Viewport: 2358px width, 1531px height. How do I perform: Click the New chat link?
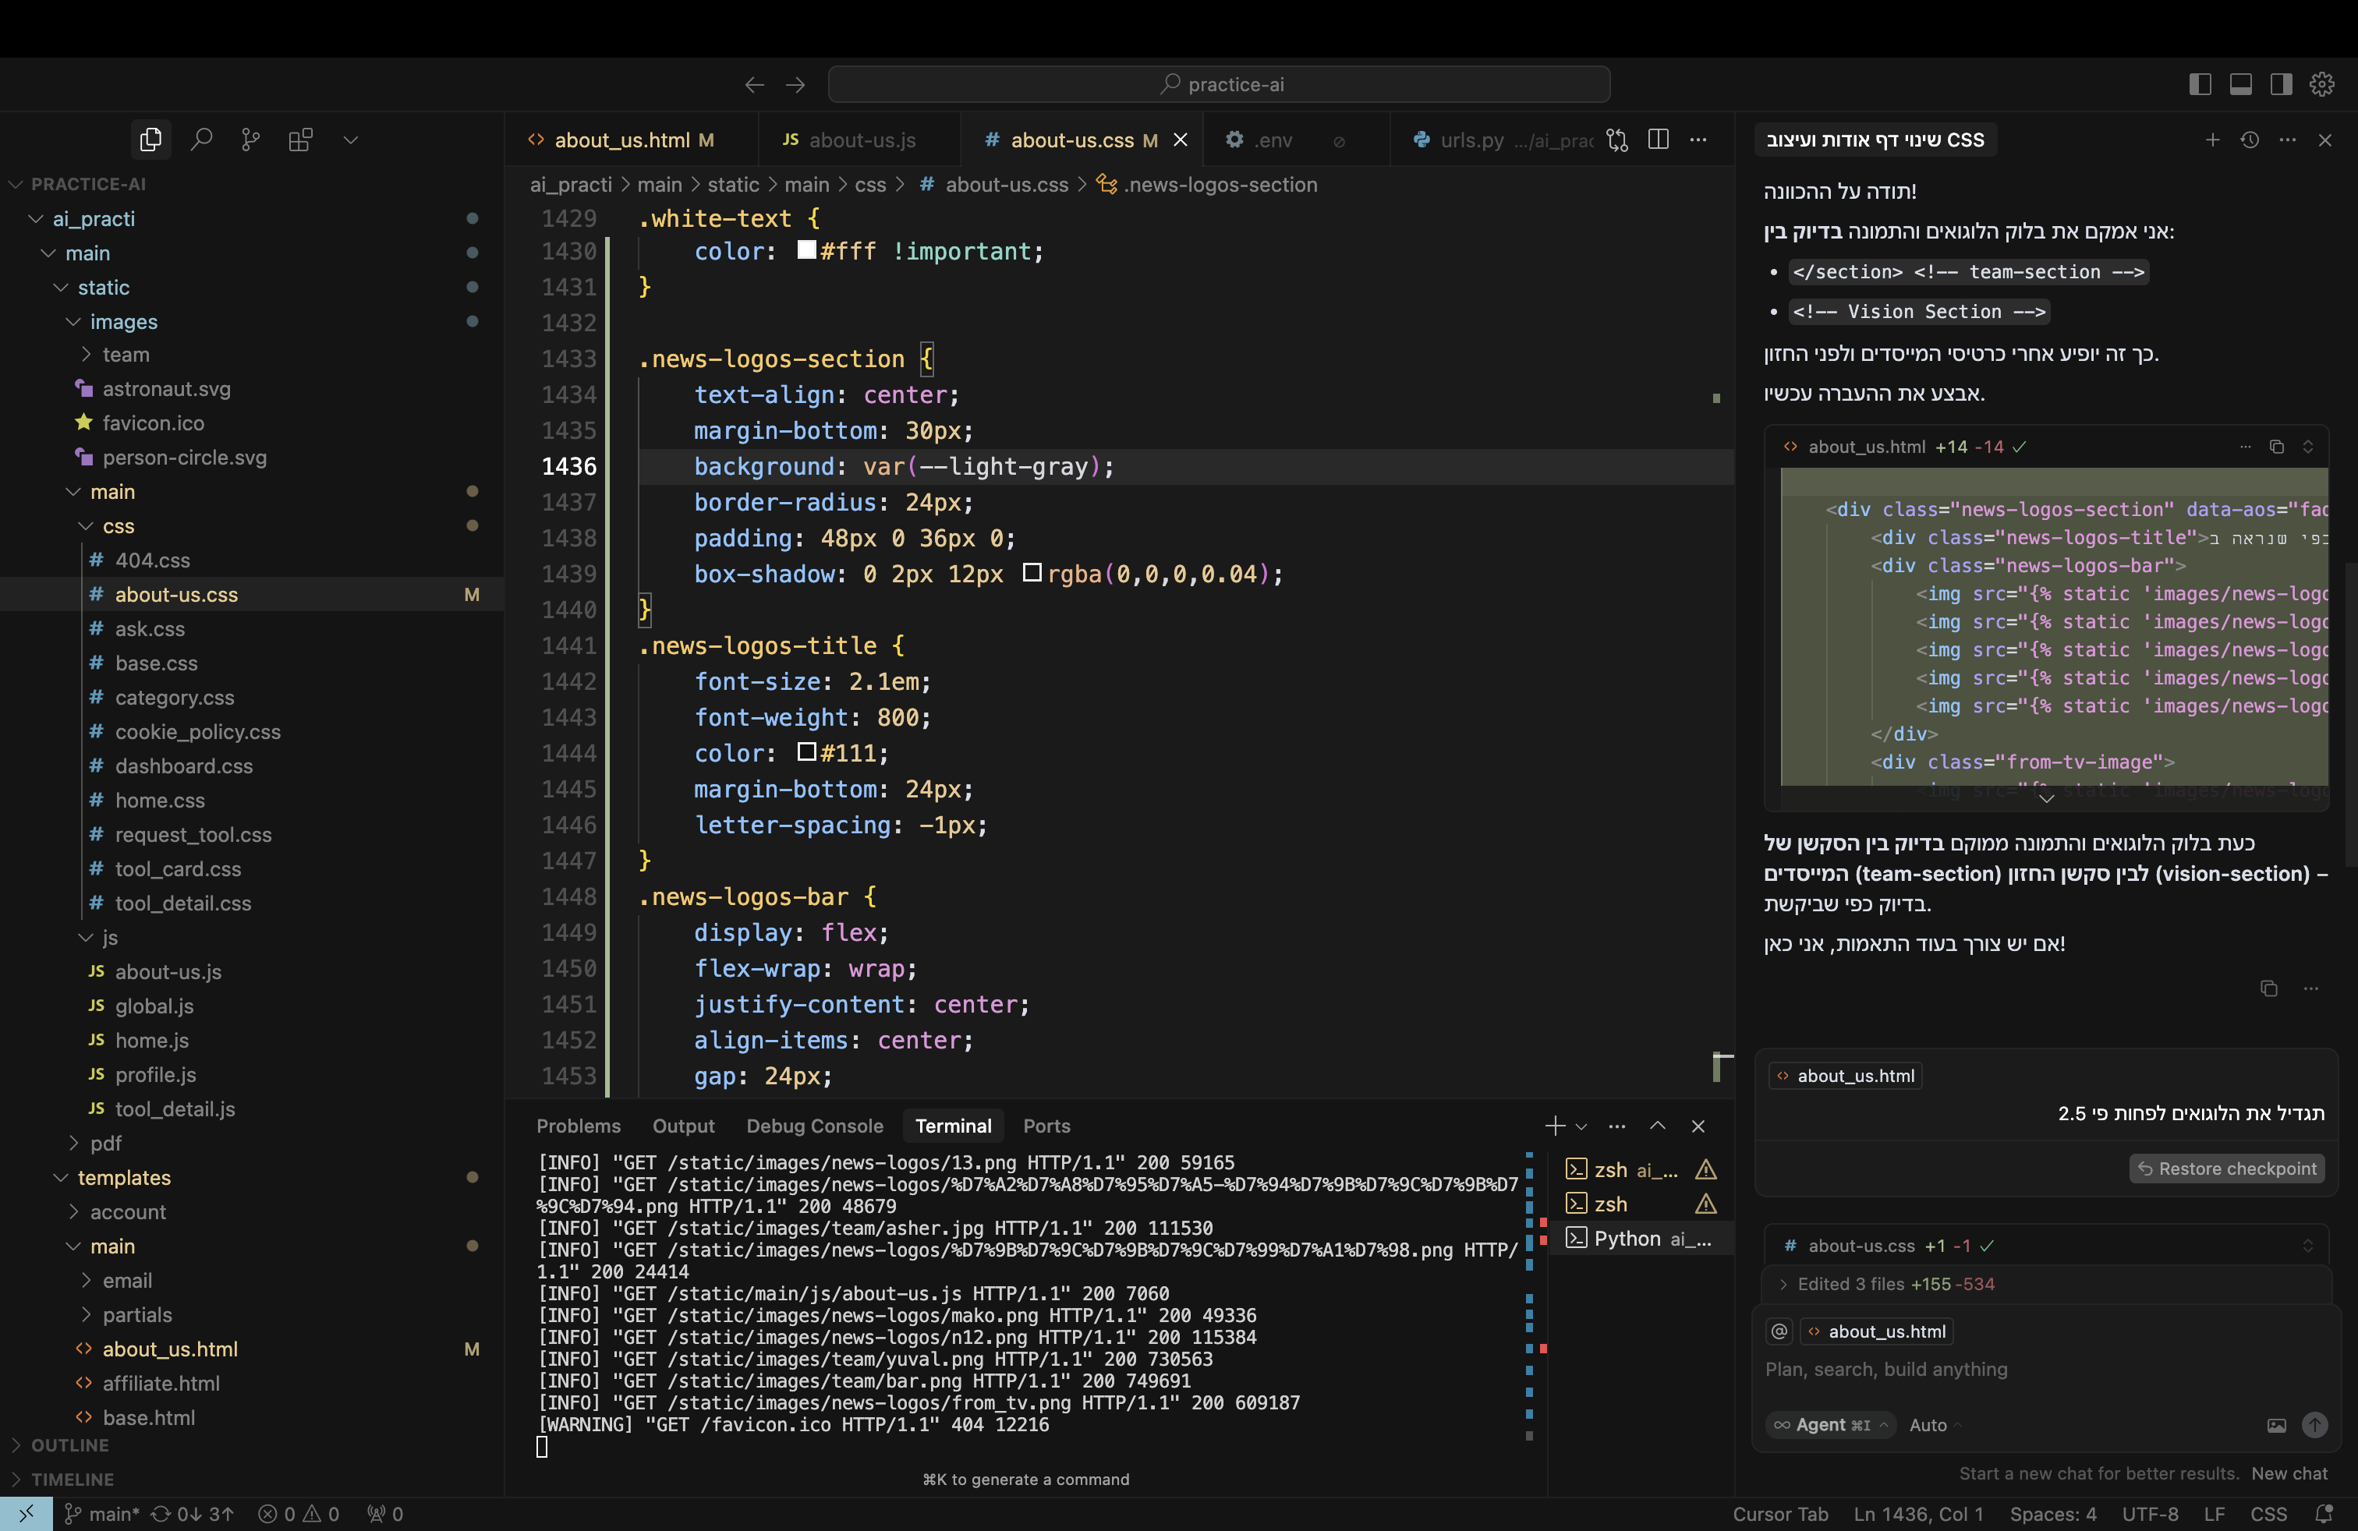coord(2289,1473)
